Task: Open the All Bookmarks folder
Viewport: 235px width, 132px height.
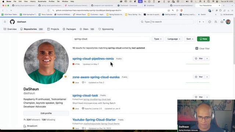Action: click(x=227, y=15)
